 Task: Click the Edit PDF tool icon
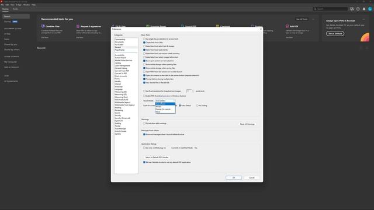coord(287,26)
